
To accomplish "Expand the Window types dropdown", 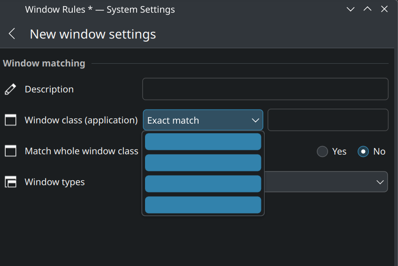I will pyautogui.click(x=326, y=182).
